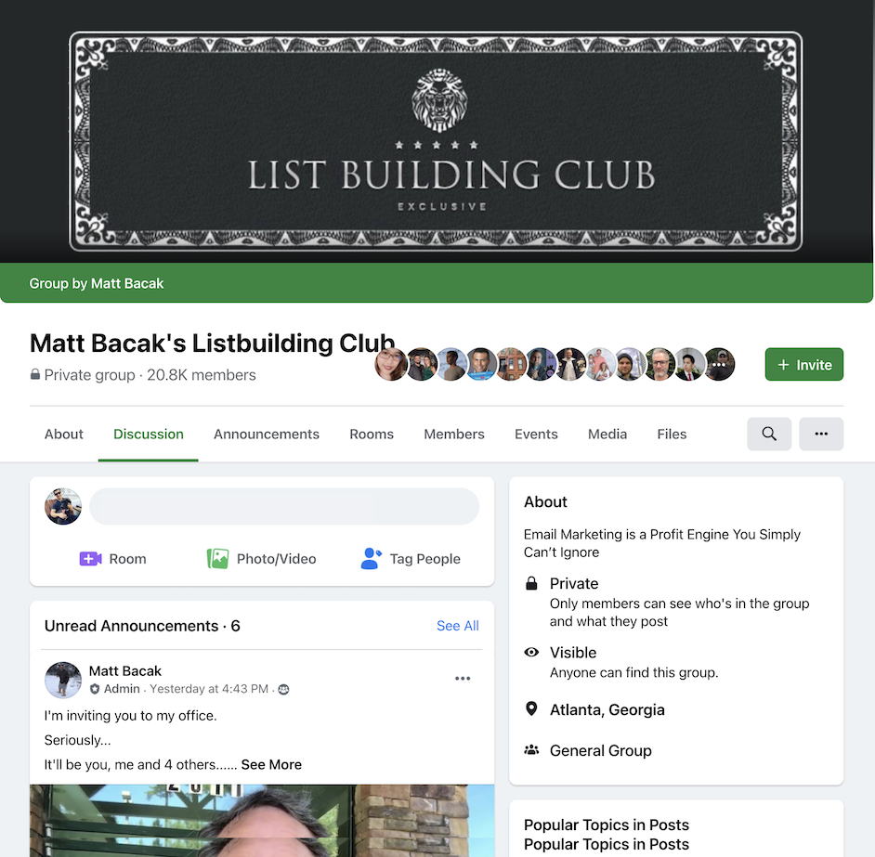Click See All unread announcements
This screenshot has height=857, width=875.
point(458,626)
